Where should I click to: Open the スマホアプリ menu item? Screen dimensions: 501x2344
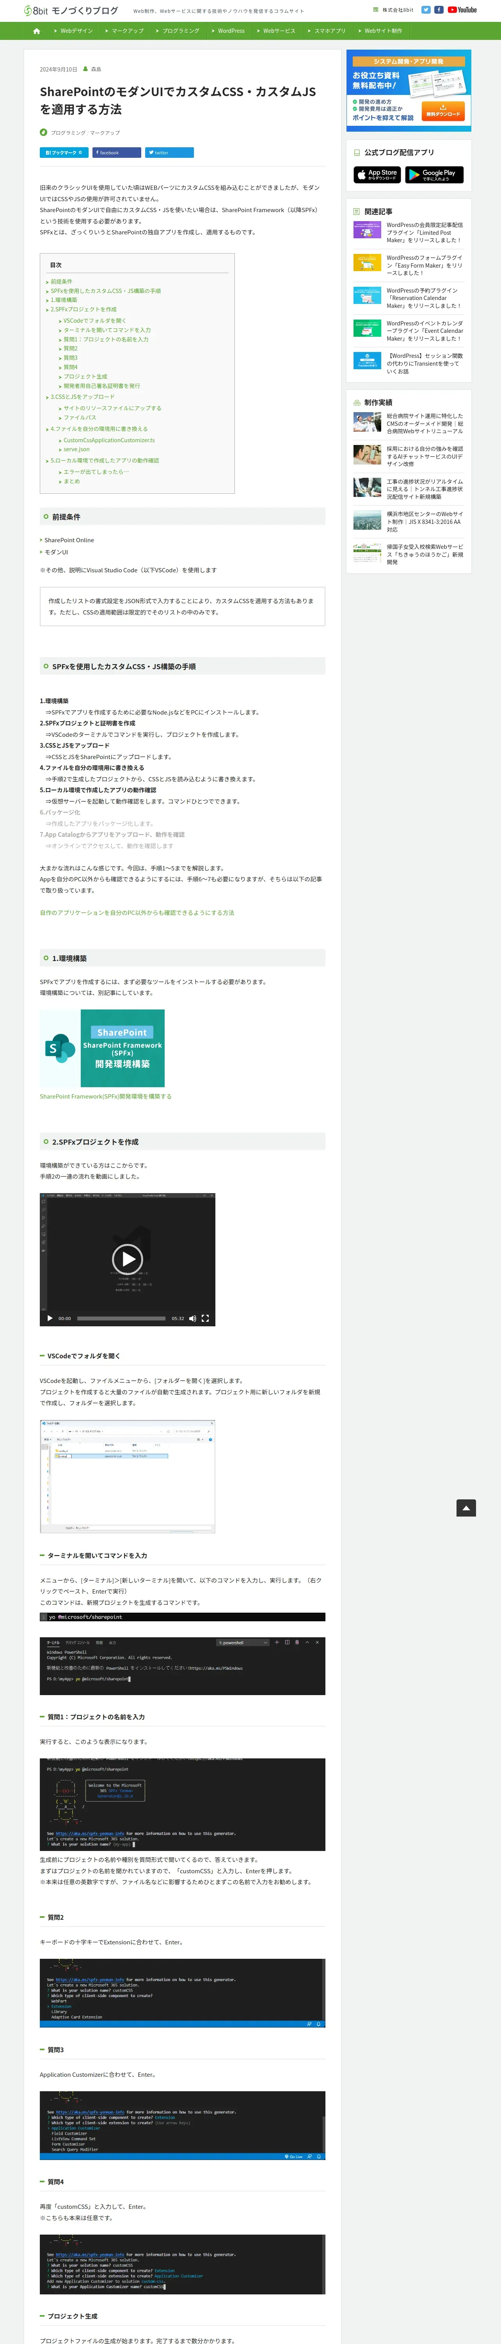(x=327, y=31)
